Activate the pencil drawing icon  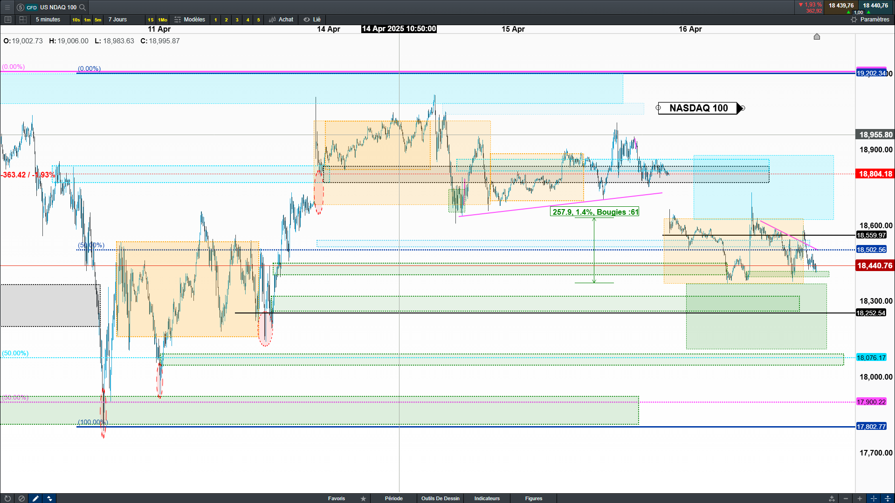(35, 498)
